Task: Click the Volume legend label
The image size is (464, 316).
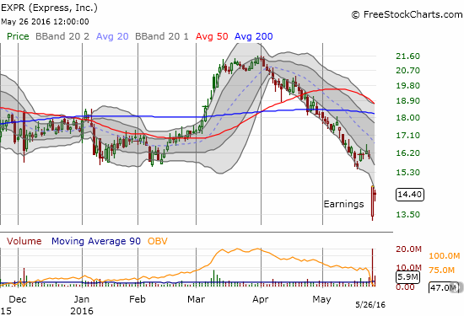Action: coord(24,241)
